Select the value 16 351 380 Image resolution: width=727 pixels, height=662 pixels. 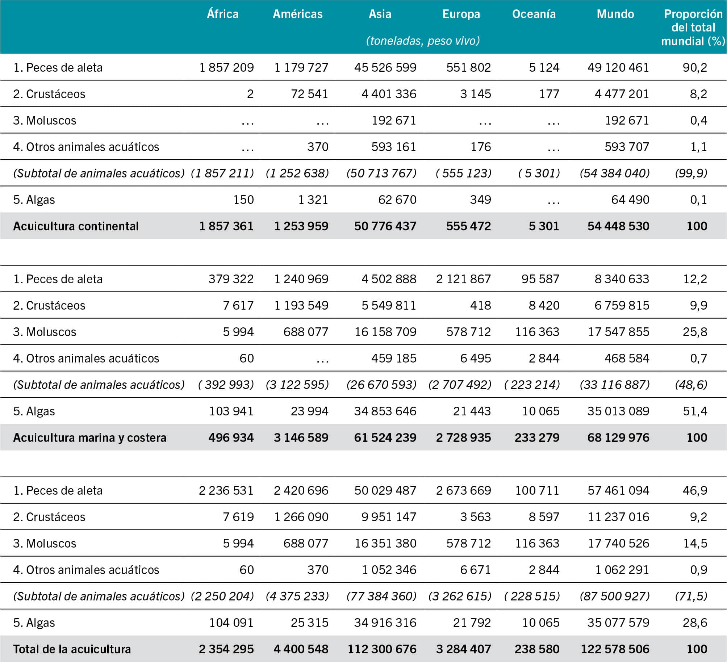coord(385,543)
